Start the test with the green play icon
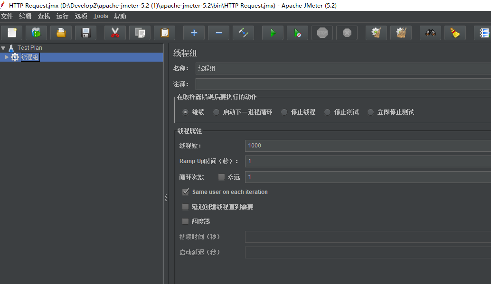This screenshot has height=284, width=491. coord(272,33)
